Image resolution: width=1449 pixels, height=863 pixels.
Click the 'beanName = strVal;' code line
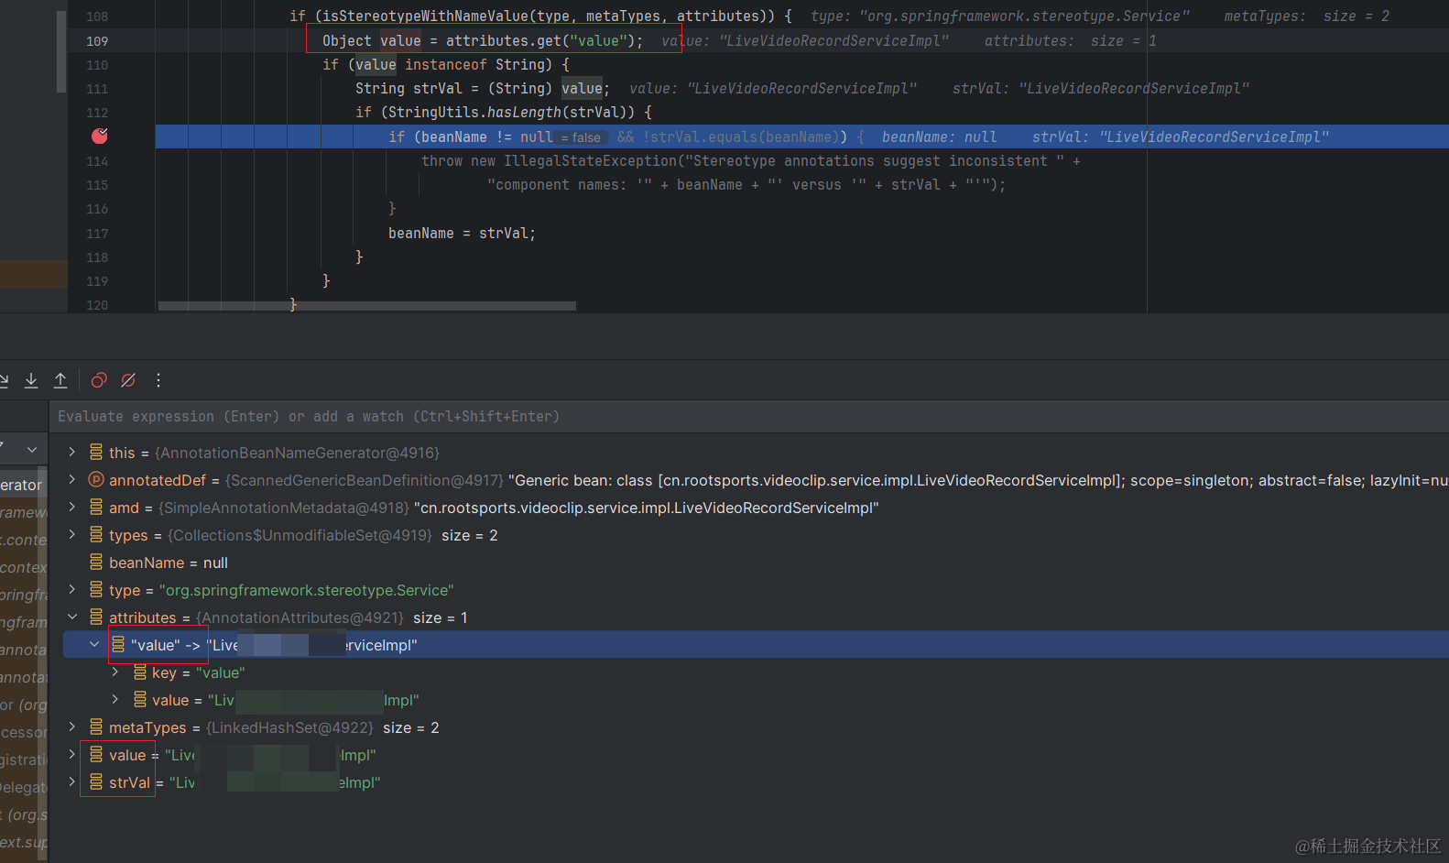(x=462, y=234)
